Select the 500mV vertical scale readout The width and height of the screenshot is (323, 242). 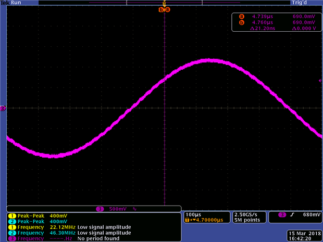(x=118, y=209)
